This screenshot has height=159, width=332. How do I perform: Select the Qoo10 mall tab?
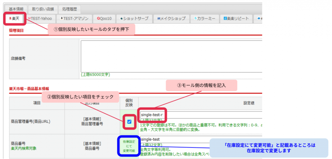pos(104,18)
